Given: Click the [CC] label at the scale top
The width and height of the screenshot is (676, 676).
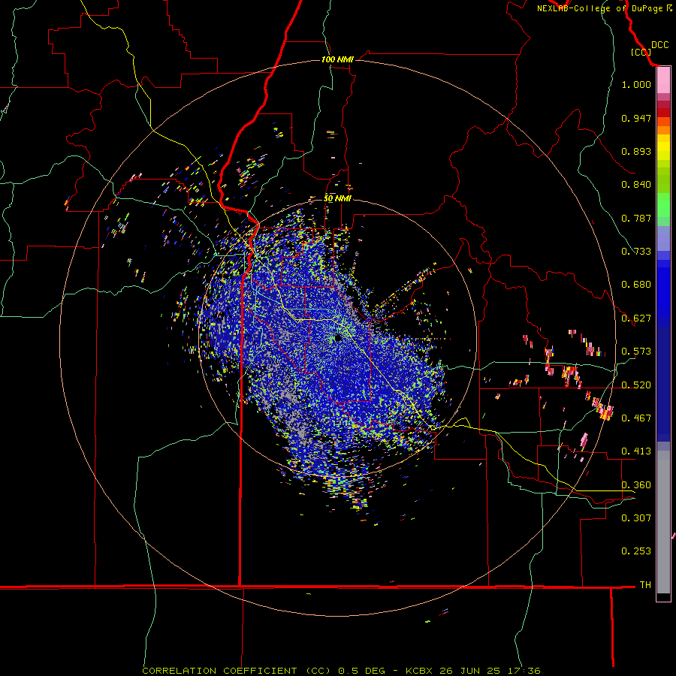Looking at the screenshot, I should (x=641, y=52).
